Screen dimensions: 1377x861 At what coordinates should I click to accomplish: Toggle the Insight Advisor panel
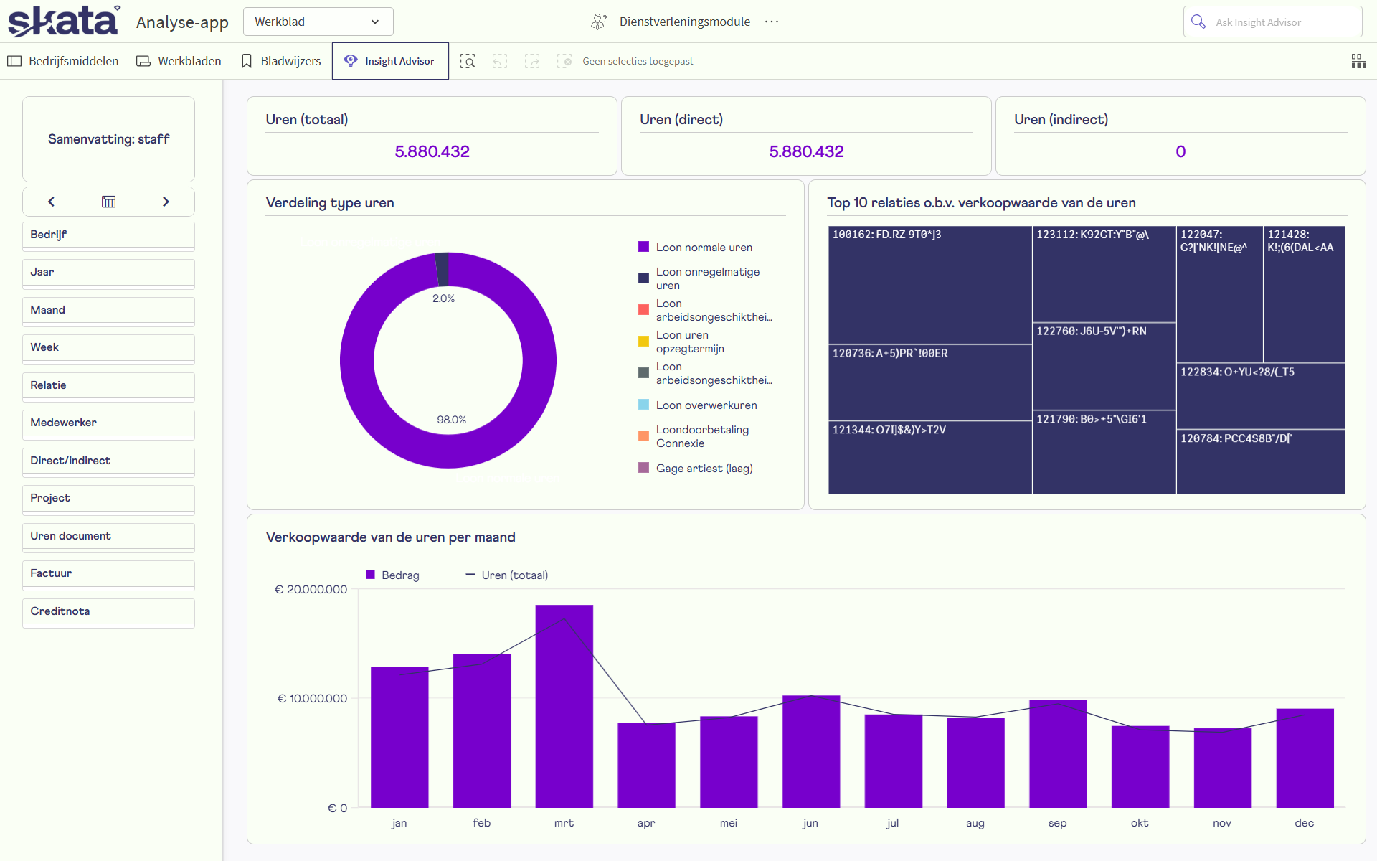click(390, 61)
